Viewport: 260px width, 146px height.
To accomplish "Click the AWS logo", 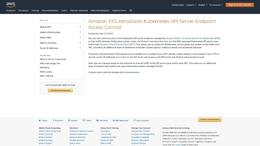I will click(x=11, y=5).
